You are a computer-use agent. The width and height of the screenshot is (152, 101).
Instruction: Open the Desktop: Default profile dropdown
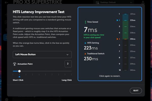coord(114,3)
